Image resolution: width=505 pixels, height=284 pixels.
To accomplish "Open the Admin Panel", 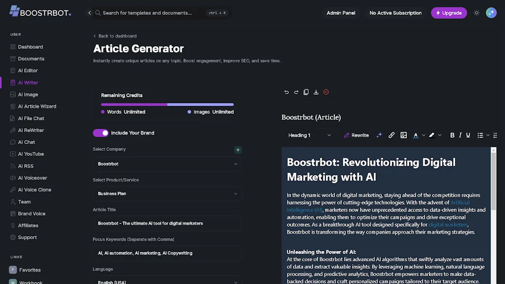I will point(341,13).
